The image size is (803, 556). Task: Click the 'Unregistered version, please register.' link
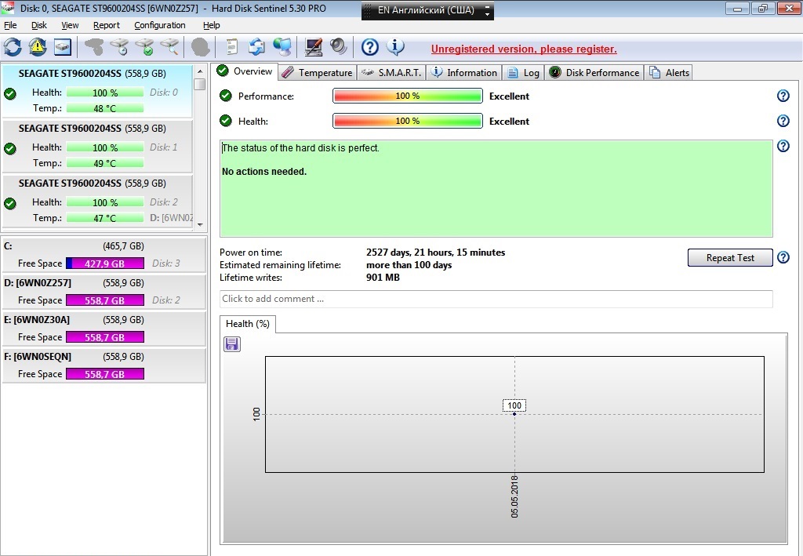pos(524,49)
